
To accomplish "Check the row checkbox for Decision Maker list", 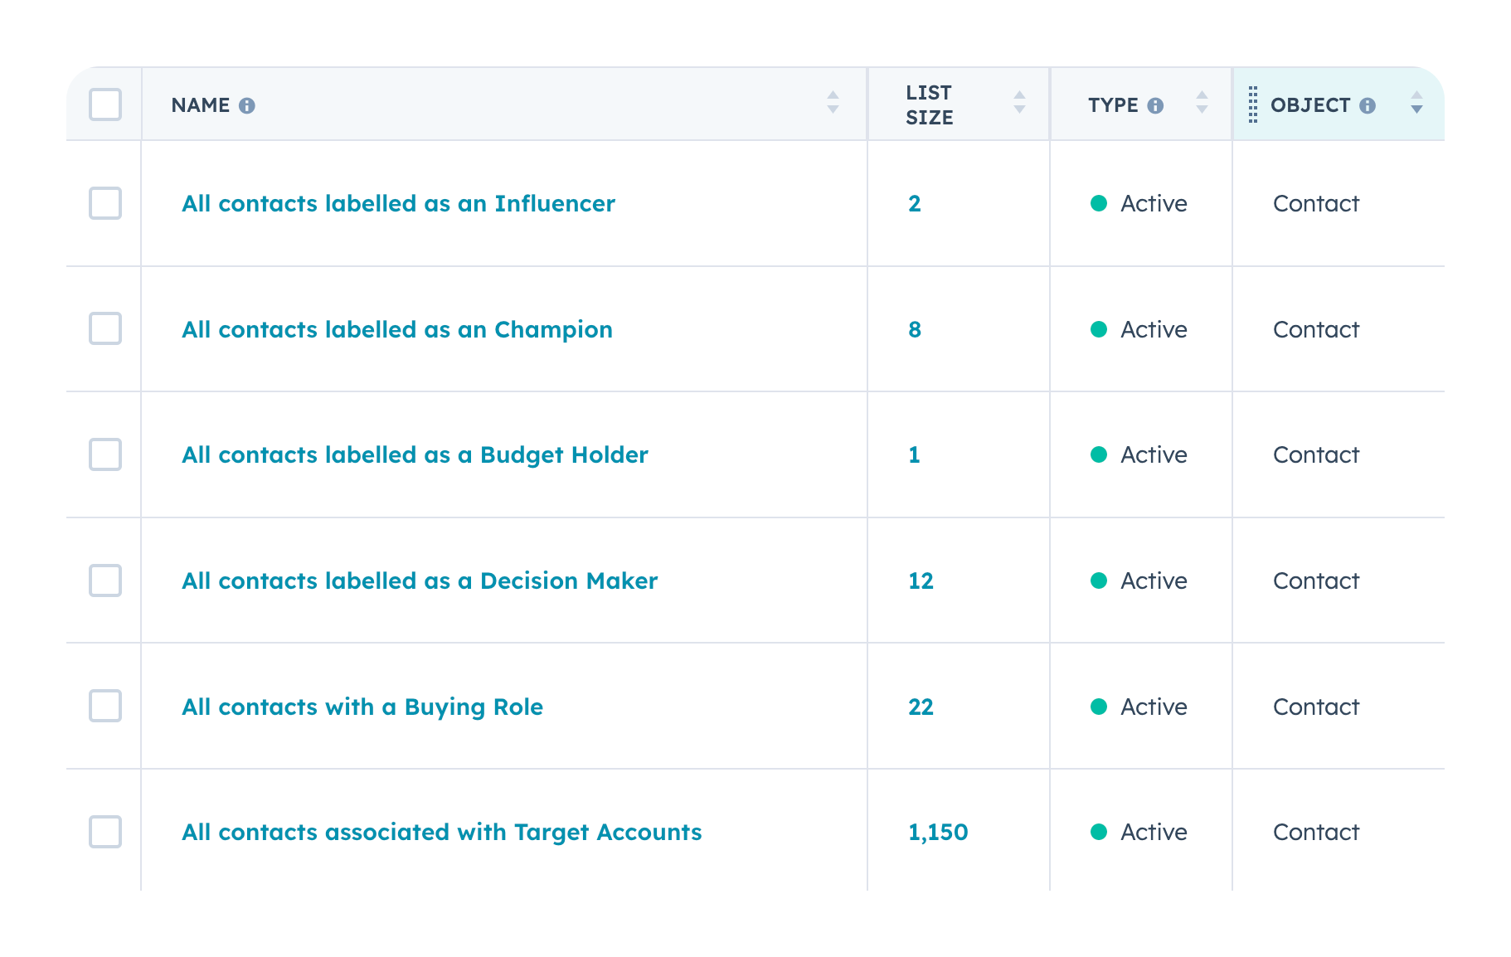I will 104,581.
